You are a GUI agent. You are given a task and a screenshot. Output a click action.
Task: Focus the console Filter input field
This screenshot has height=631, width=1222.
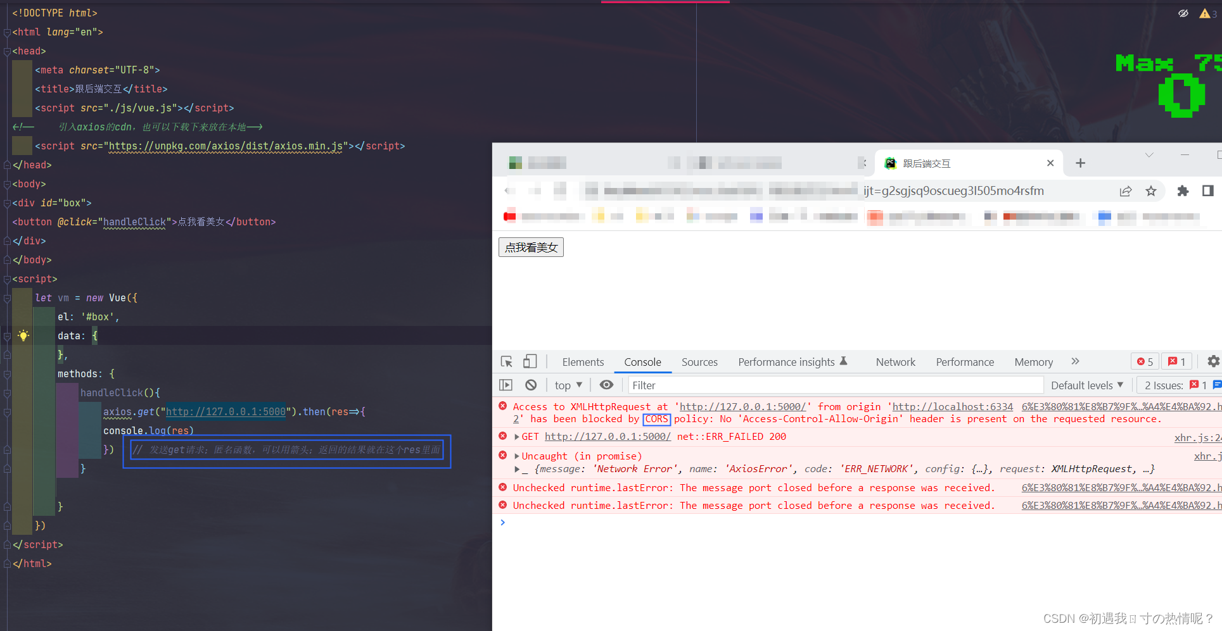836,385
